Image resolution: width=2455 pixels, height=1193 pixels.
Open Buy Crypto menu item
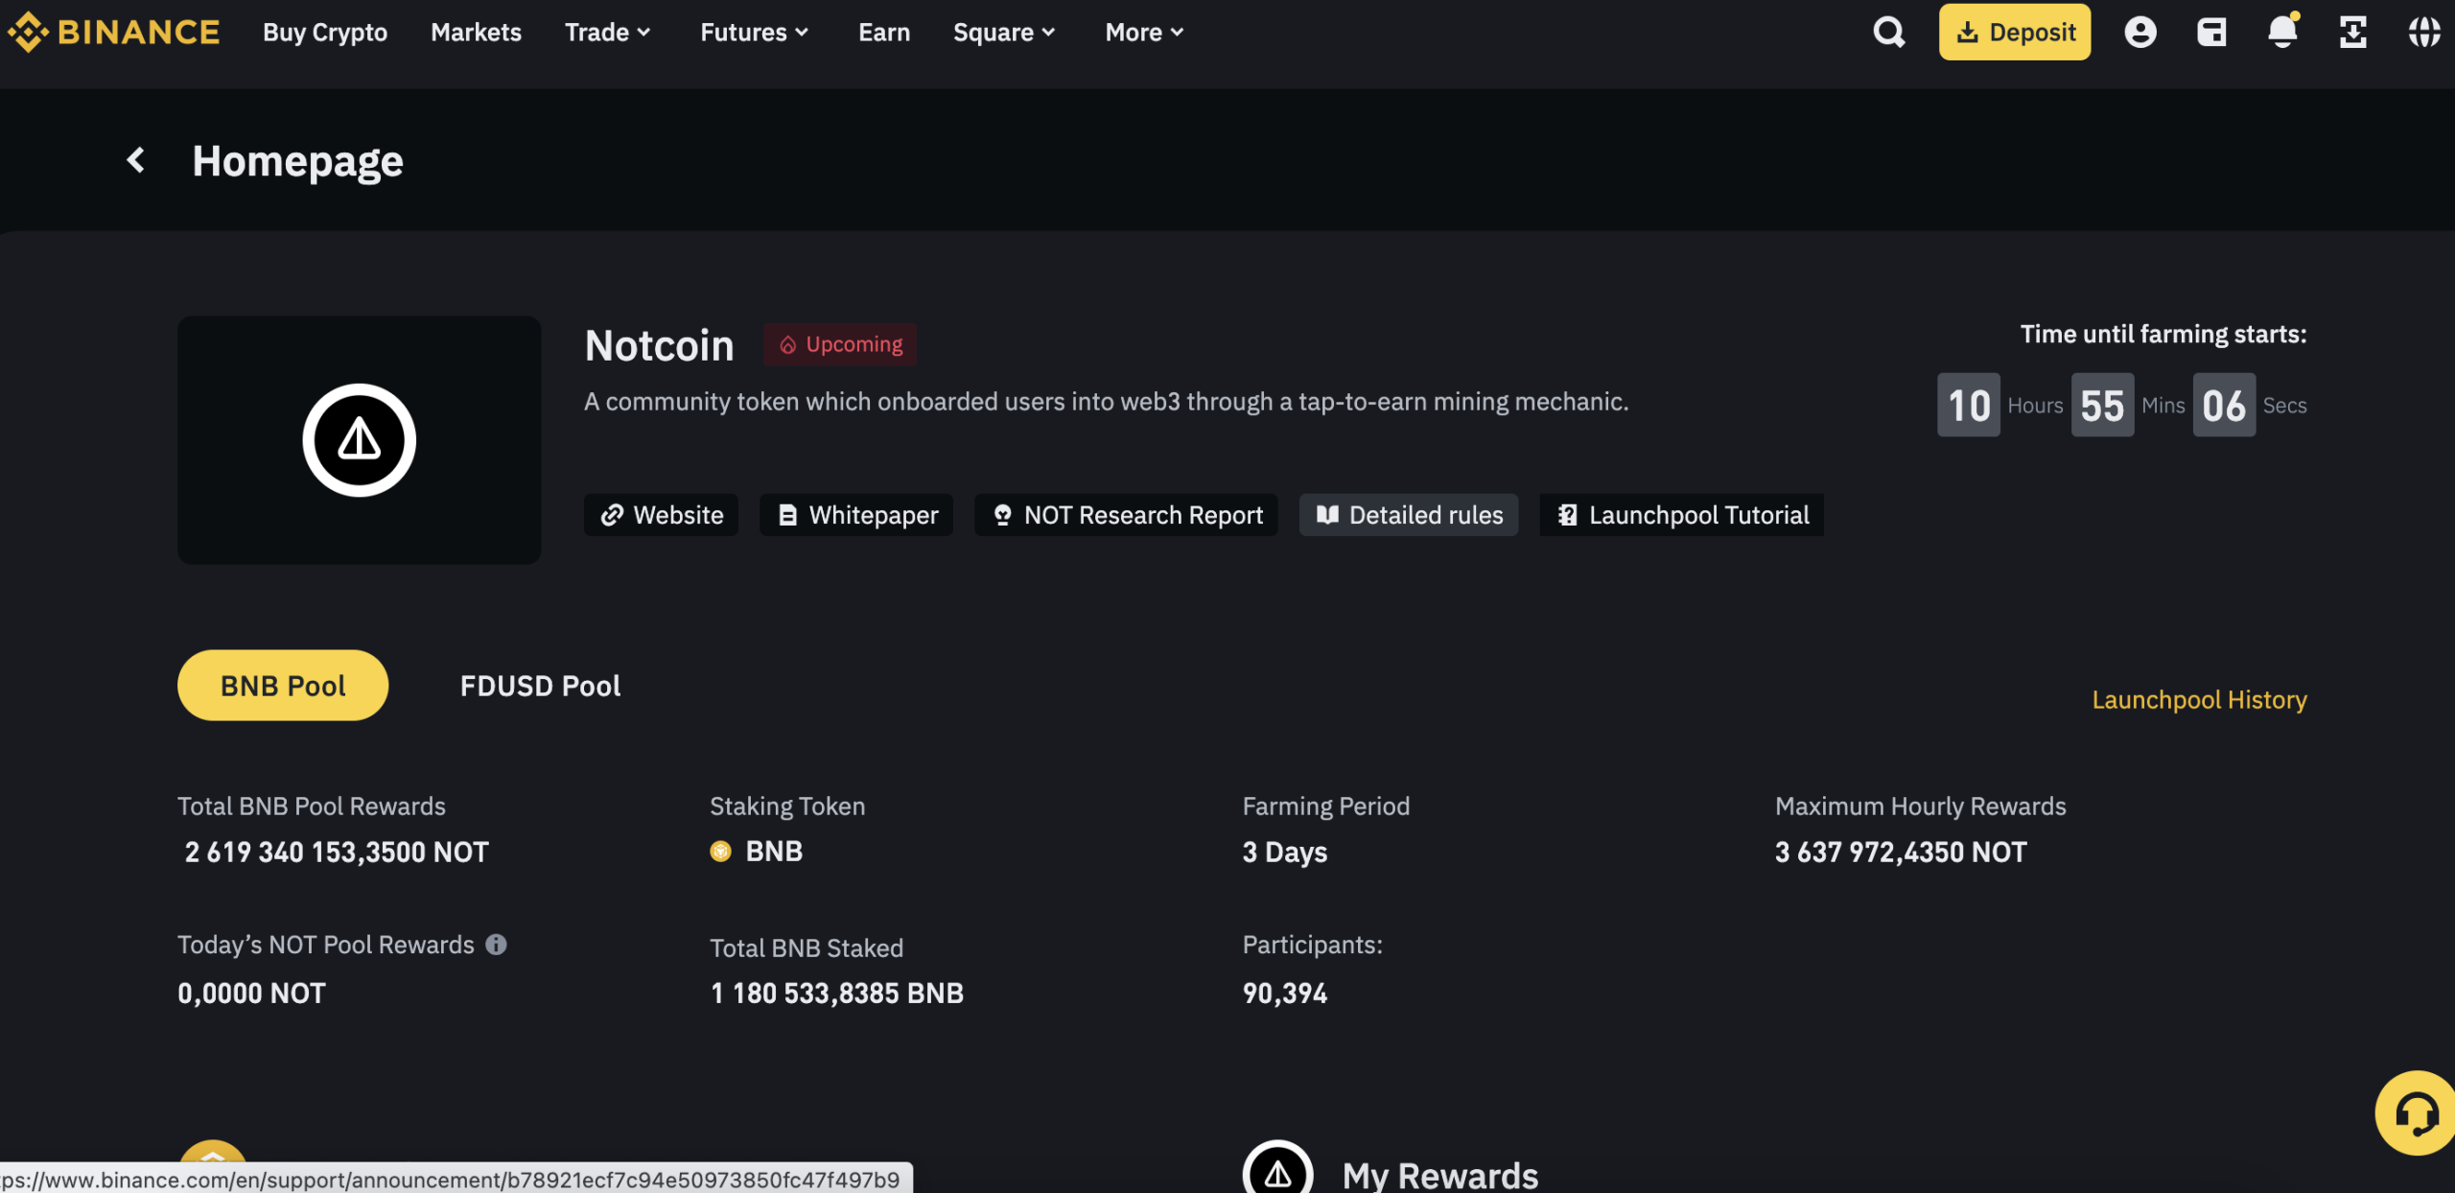coord(325,32)
